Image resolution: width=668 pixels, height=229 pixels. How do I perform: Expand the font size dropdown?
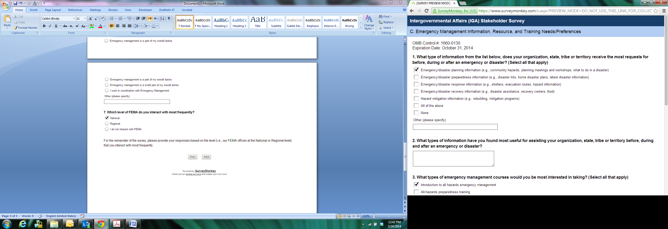pyautogui.click(x=85, y=19)
